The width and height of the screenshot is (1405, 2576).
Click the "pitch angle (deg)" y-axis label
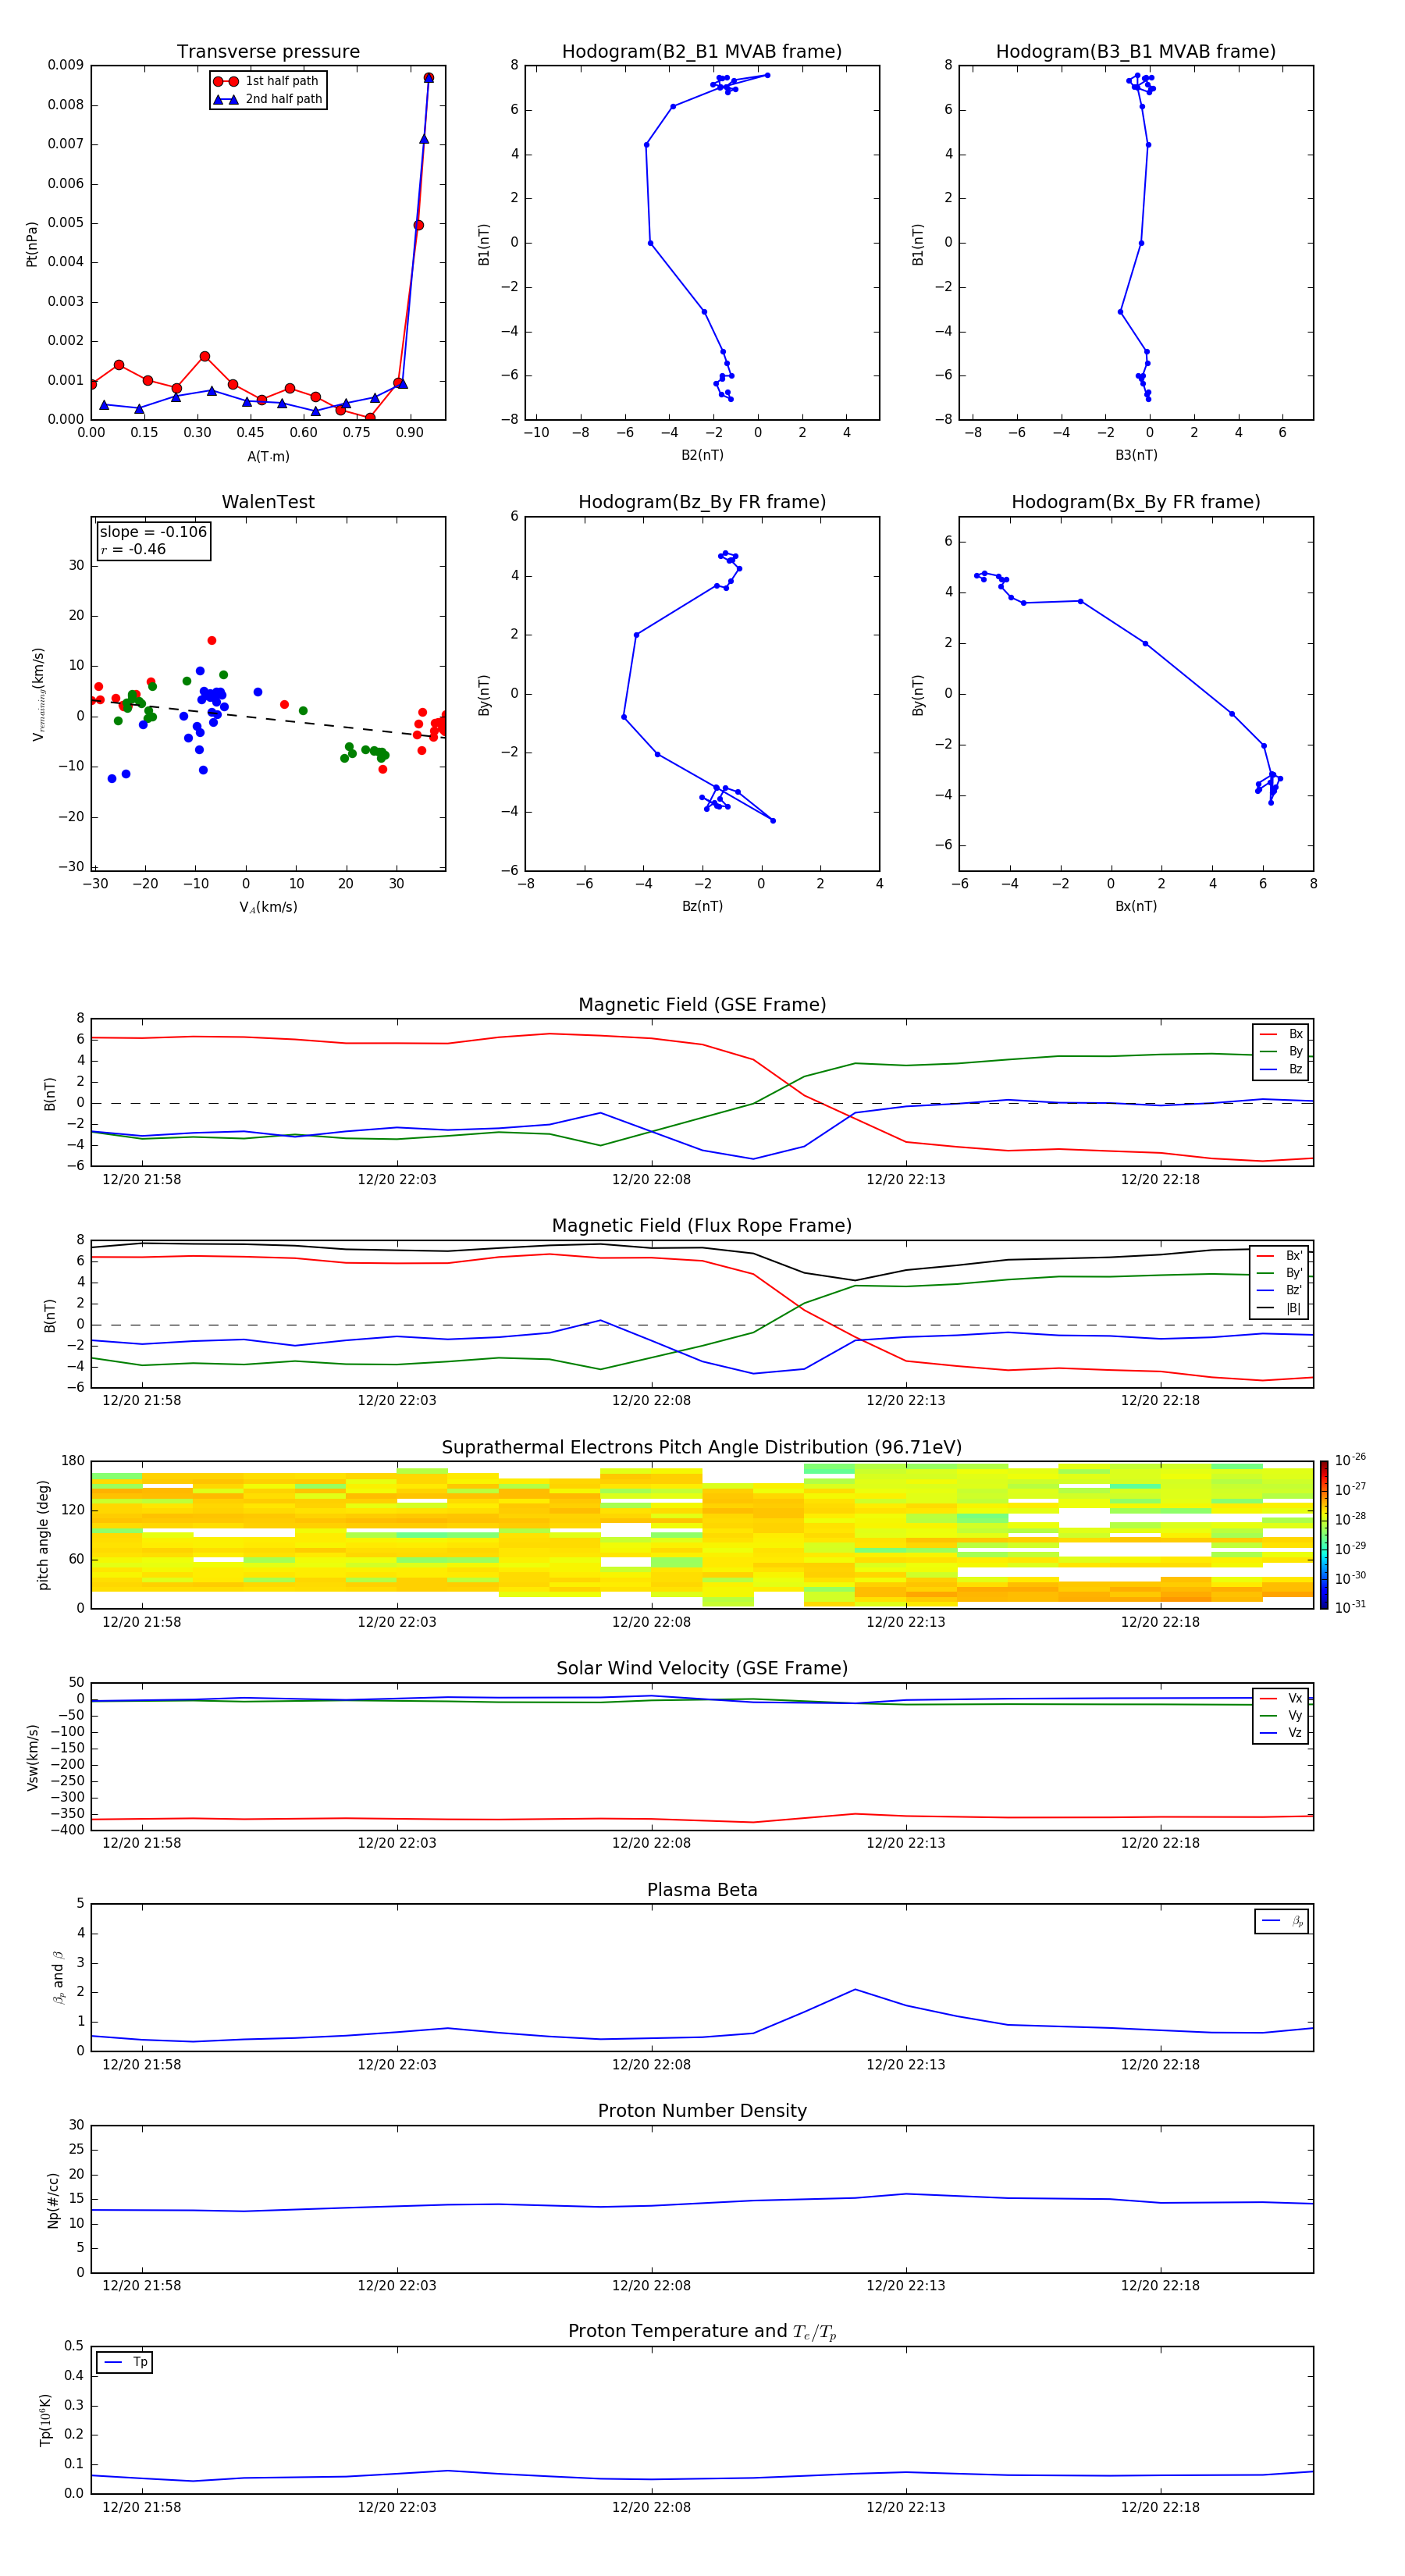point(43,1535)
